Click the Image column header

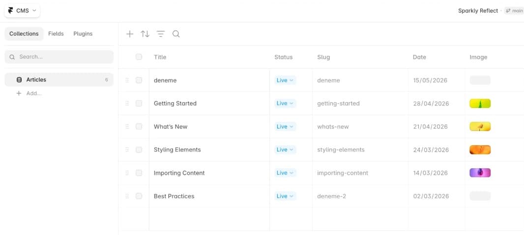(478, 57)
